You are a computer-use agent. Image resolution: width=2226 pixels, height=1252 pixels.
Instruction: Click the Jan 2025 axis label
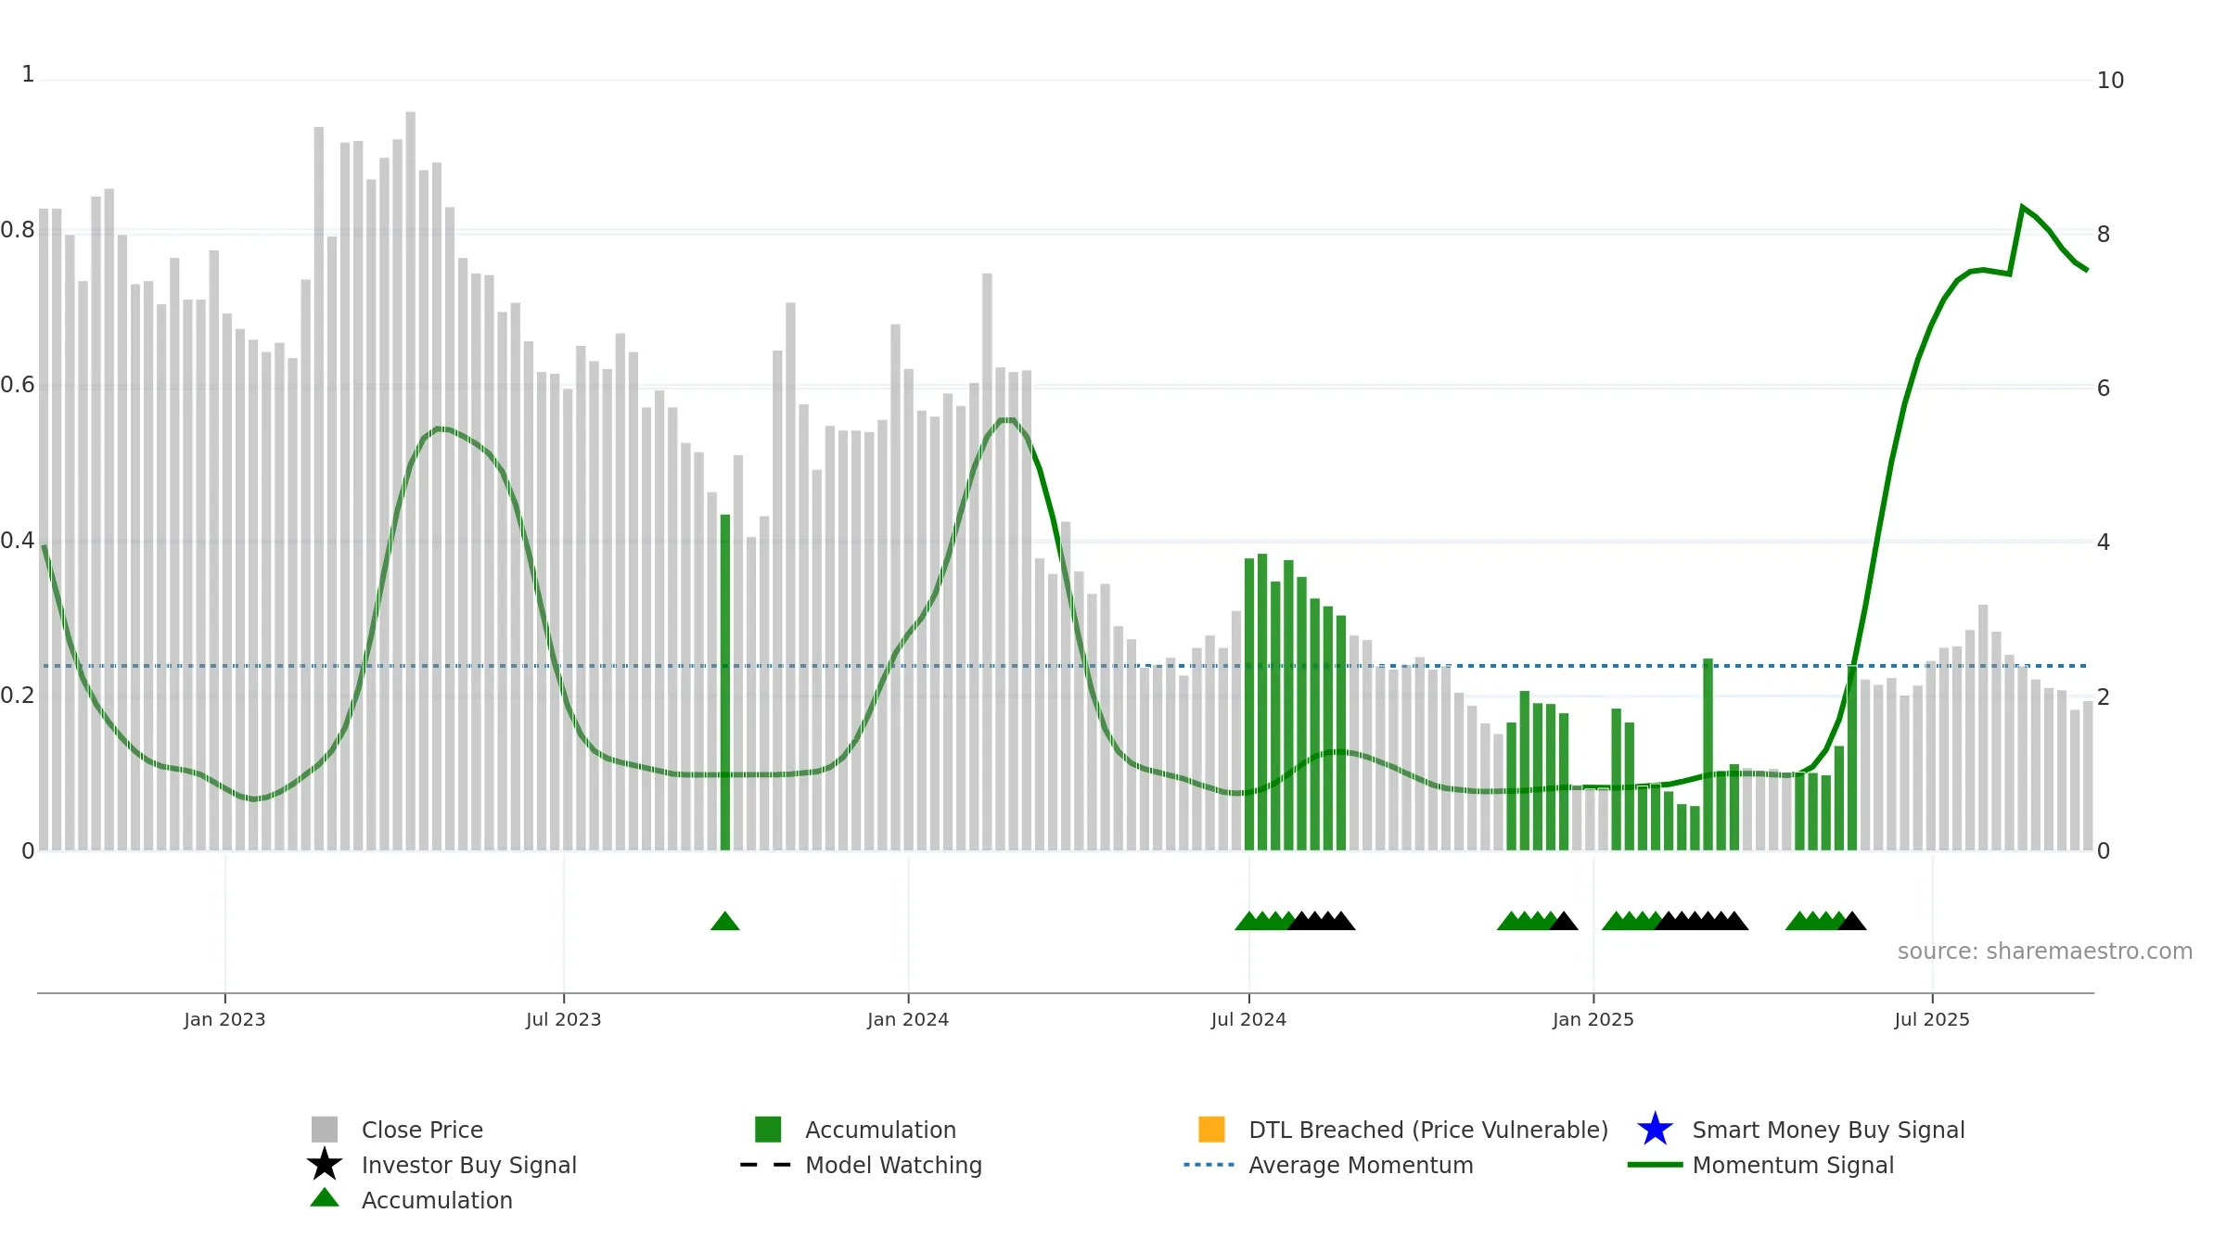(x=1593, y=1019)
